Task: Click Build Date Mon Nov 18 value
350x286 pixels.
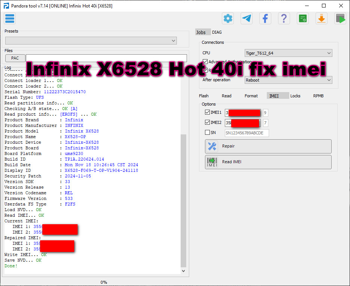Action: click(101, 165)
